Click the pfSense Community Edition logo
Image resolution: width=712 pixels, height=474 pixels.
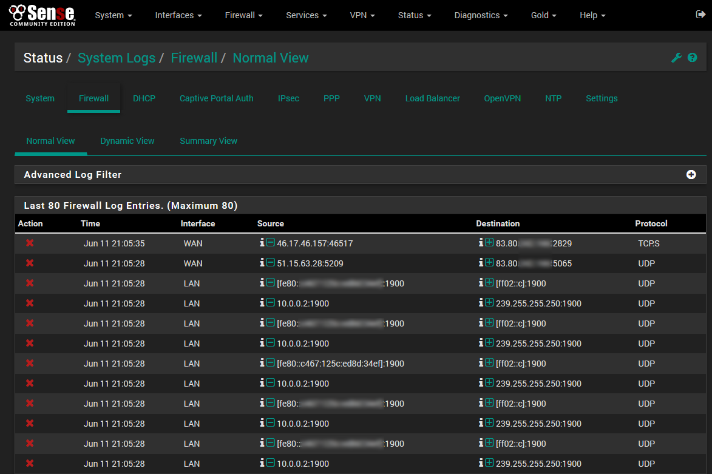42,15
